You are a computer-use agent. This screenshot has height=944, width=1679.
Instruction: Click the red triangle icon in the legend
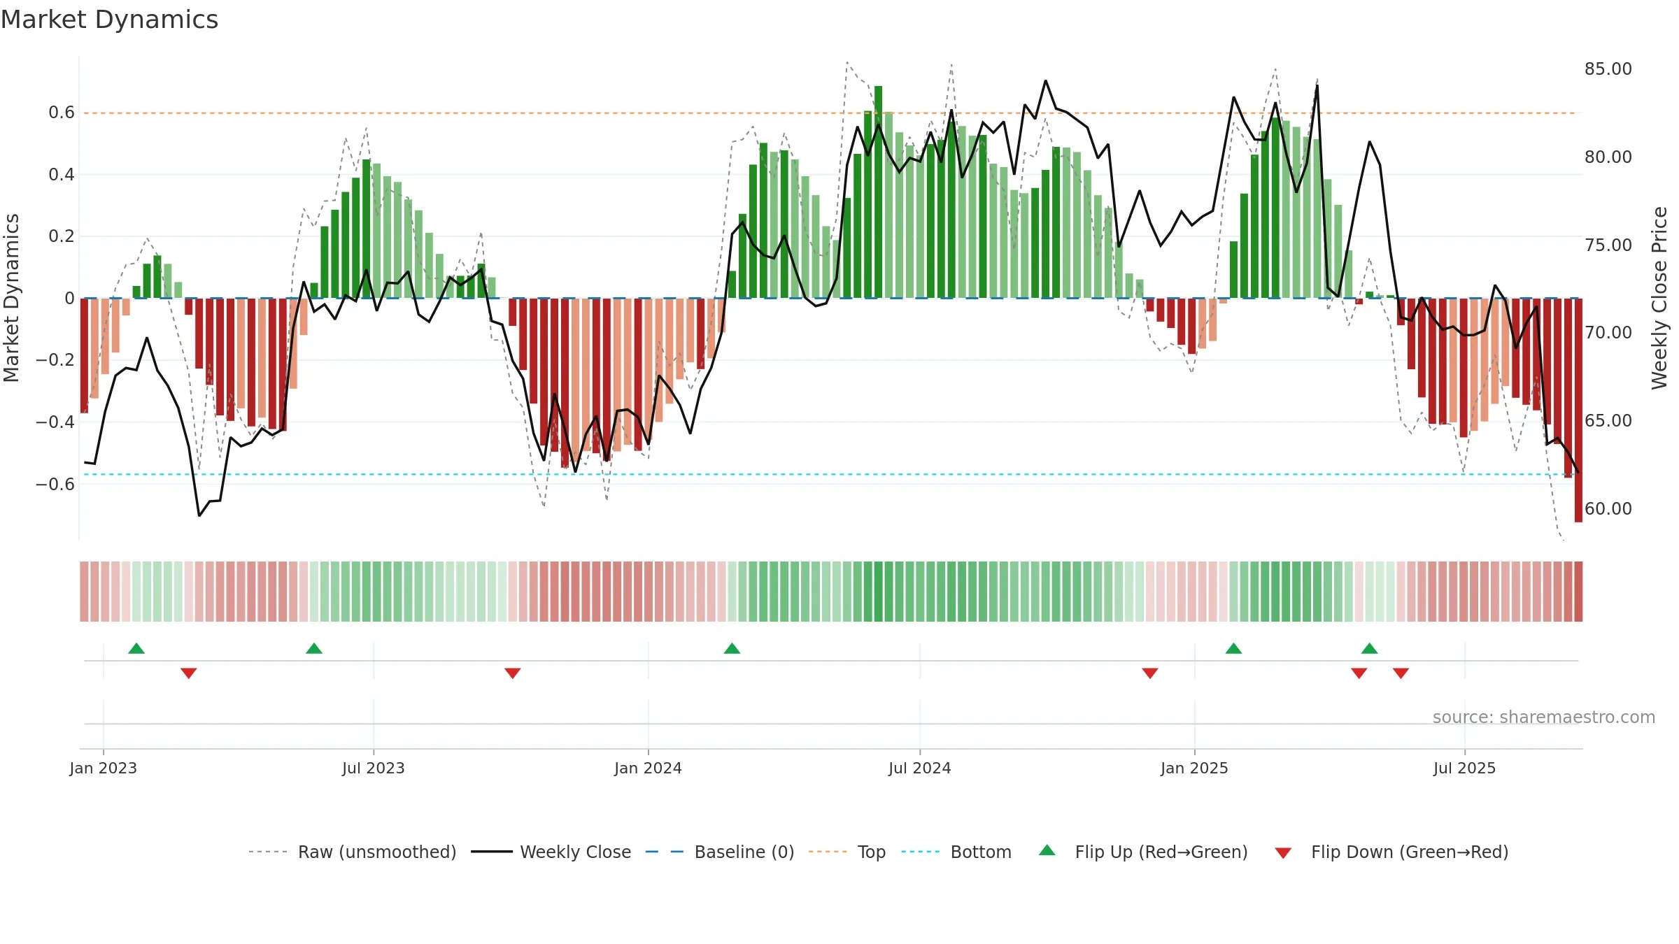pos(1283,853)
